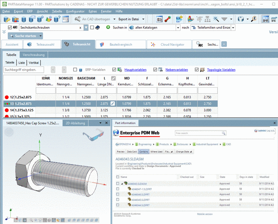Expand the 'Export in Datei' dropdown
The height and width of the screenshot is (224, 278).
point(143,19)
